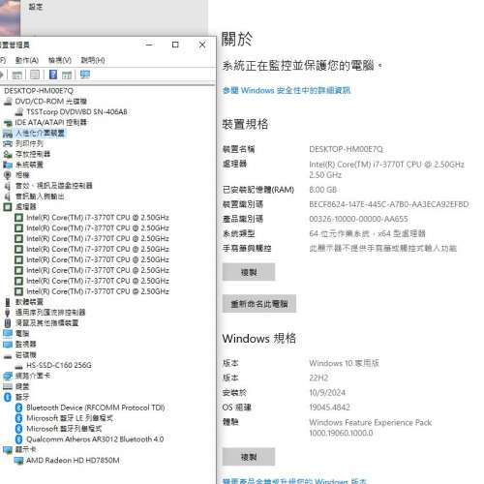Click the AMD Radeon HD HD7850M display adapter
This screenshot has width=484, height=484.
tap(73, 460)
